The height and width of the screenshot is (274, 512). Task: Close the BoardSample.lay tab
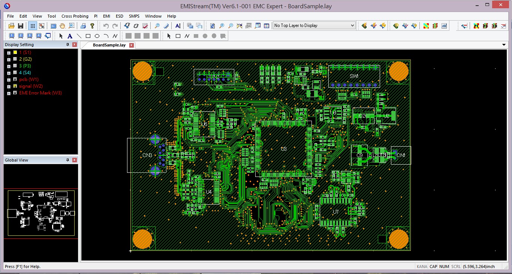(x=132, y=45)
